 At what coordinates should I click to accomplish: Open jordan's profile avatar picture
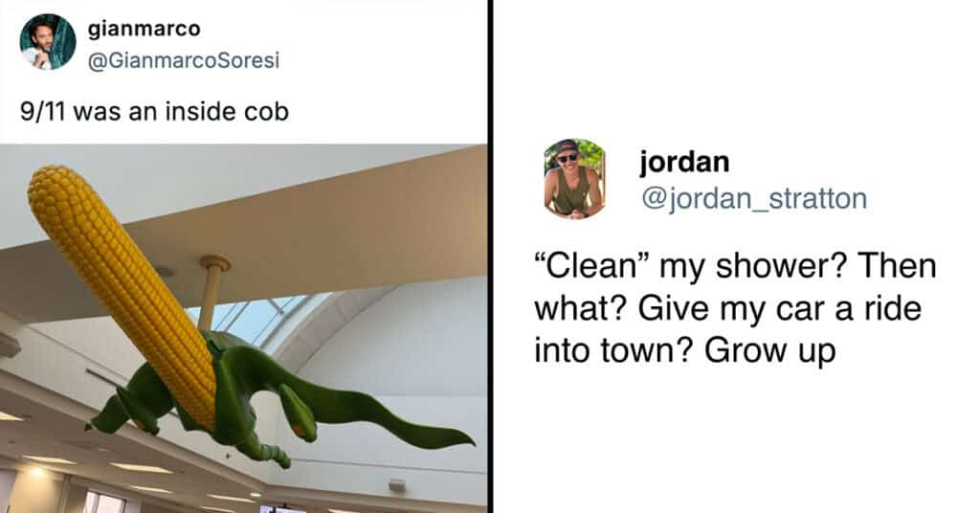pyautogui.click(x=574, y=179)
